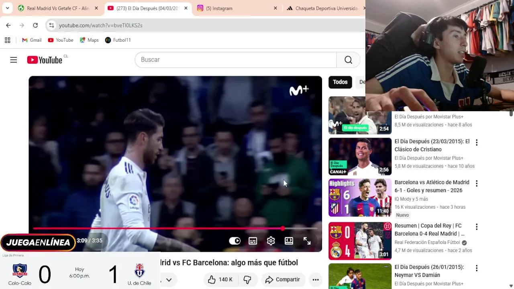
Task: Go back to previous page
Action: click(x=8, y=25)
